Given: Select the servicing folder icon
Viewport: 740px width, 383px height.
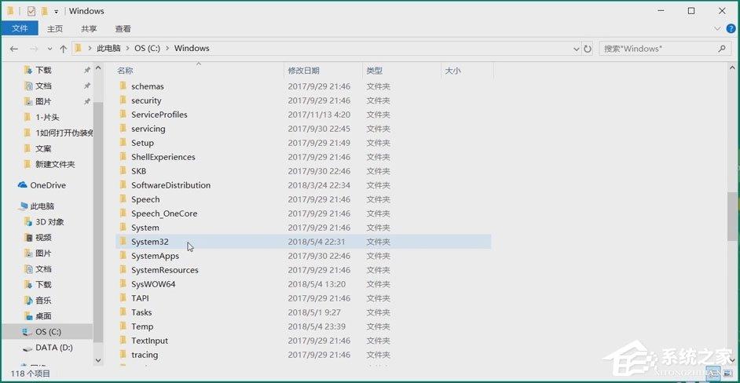Looking at the screenshot, I should (123, 128).
